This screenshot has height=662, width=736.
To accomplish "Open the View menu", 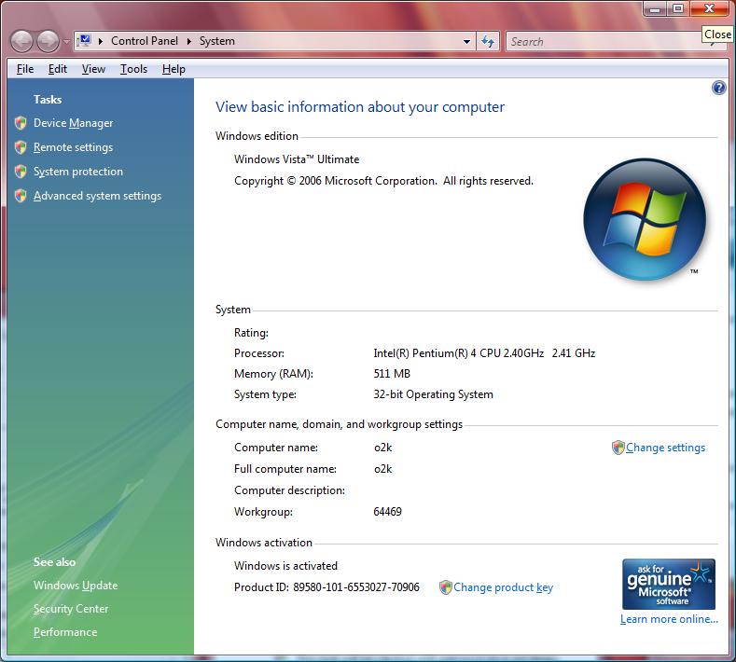I will tap(93, 69).
